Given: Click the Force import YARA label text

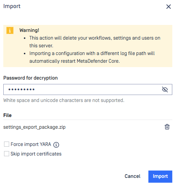Looking at the screenshot, I should [x=31, y=144].
